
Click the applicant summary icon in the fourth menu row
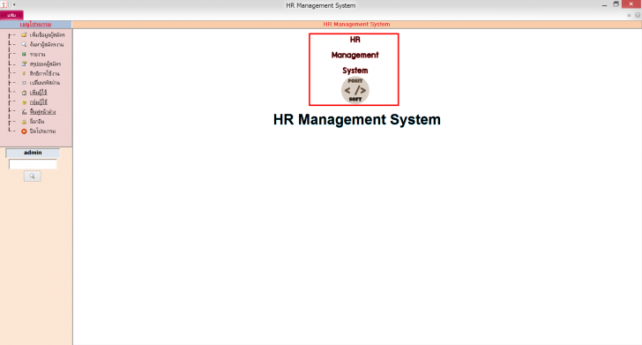pyautogui.click(x=24, y=64)
